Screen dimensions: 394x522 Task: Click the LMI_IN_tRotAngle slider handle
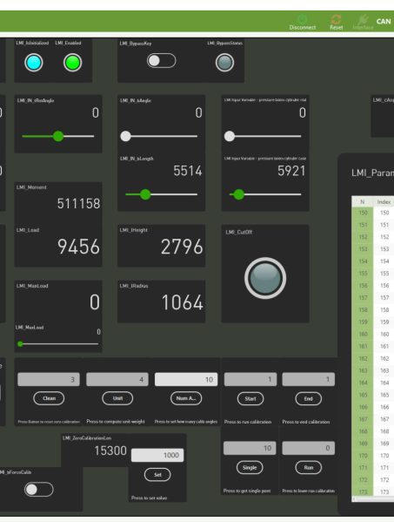point(58,136)
